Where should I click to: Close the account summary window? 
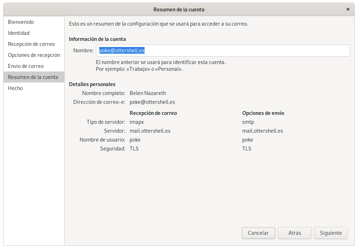(x=348, y=9)
